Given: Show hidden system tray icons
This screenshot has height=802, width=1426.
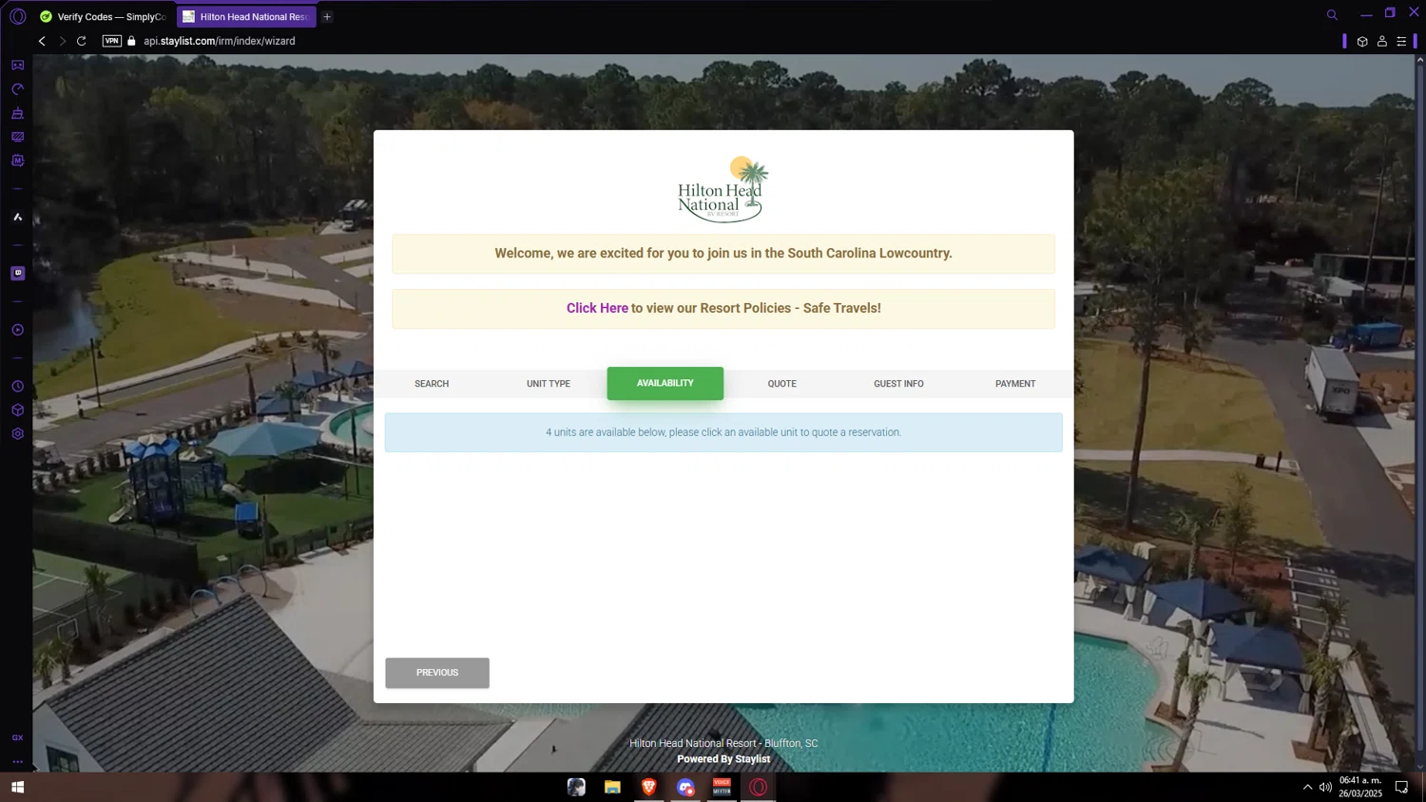Looking at the screenshot, I should pos(1307,787).
